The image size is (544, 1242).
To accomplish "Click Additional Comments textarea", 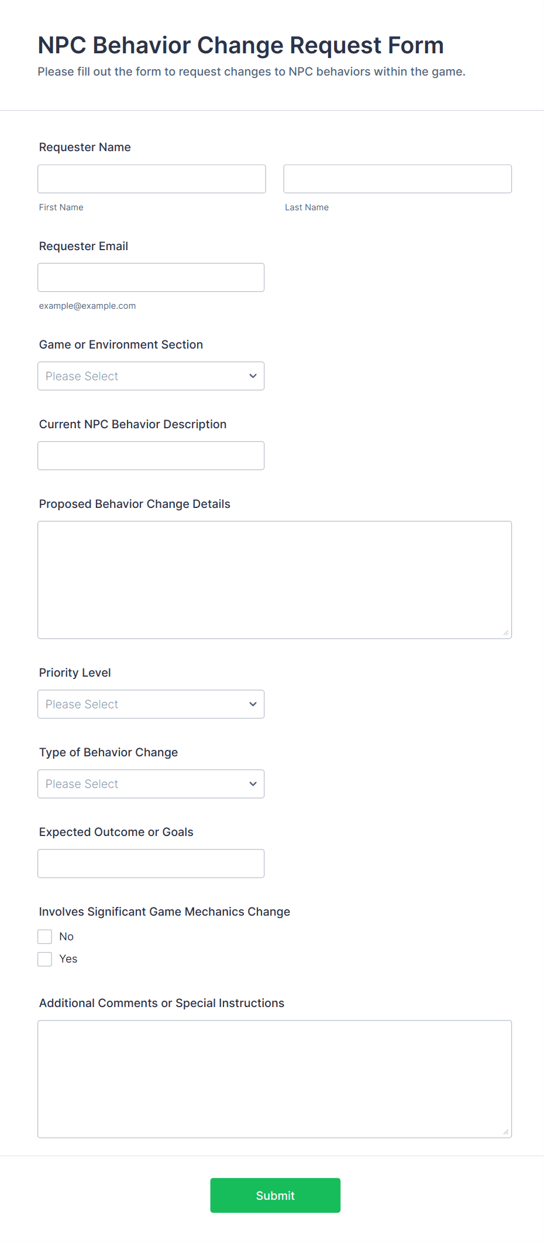I will point(274,1079).
